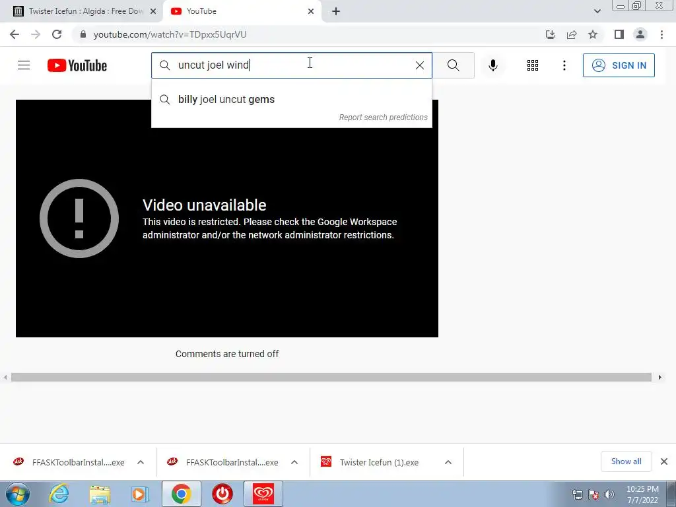Open YouTube settings three-dot menu

(x=564, y=65)
